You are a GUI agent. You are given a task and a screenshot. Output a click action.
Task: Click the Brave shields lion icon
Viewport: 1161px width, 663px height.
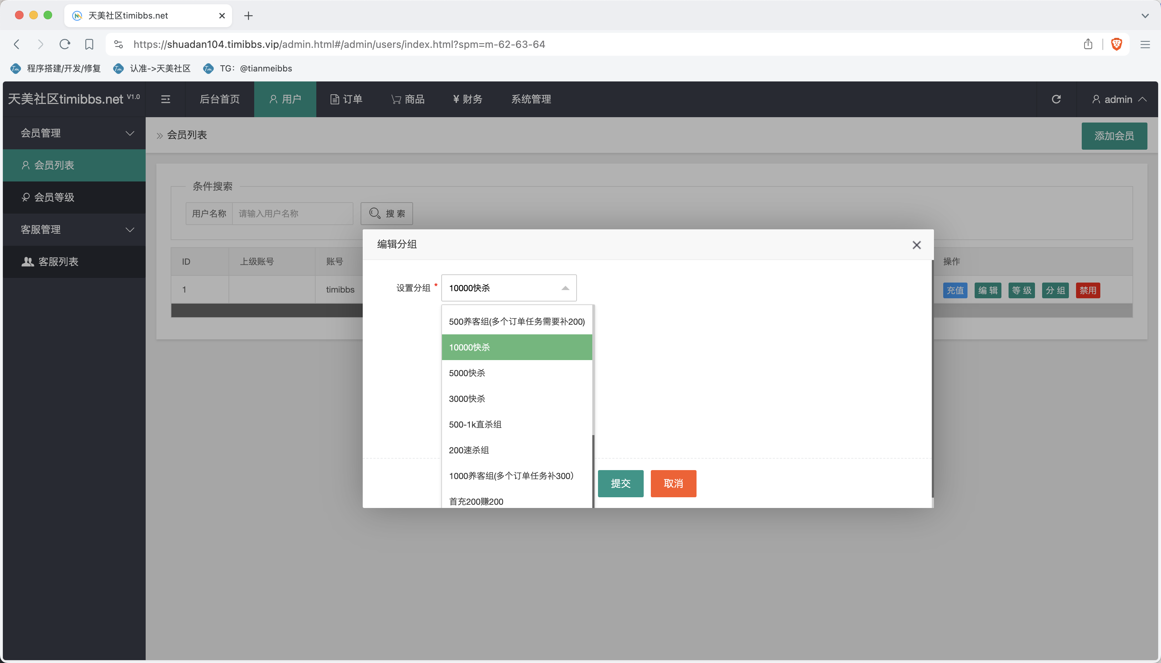point(1116,44)
